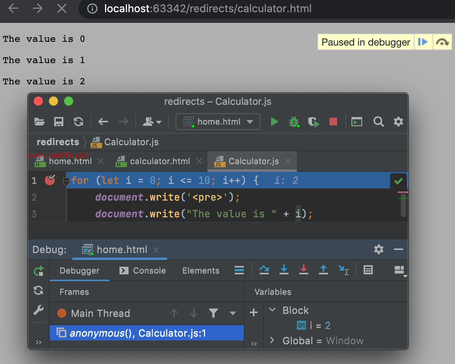The height and width of the screenshot is (364, 455).
Task: Show execution point icon
Action: 239,270
